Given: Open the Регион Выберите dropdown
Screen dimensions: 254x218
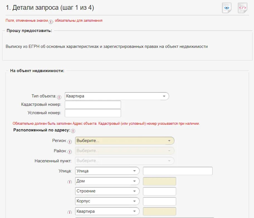Looking at the screenshot, I should click(125, 141).
